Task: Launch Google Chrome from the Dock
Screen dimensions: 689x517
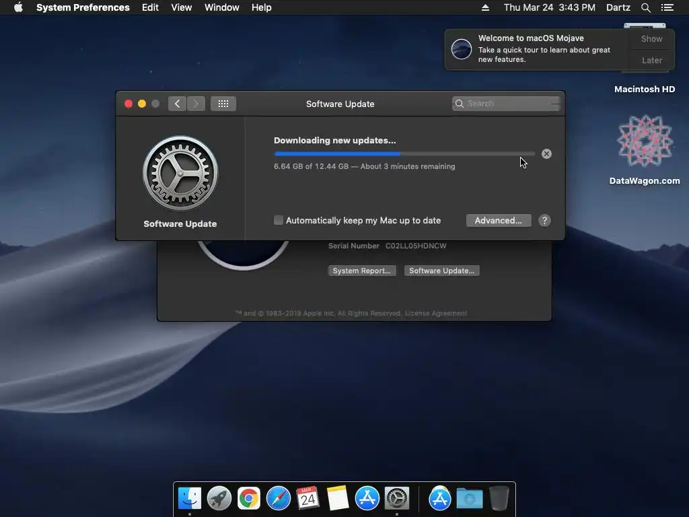Action: [249, 498]
